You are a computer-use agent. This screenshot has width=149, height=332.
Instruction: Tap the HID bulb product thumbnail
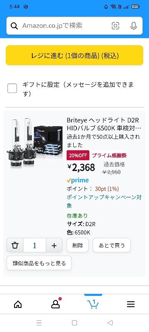pyautogui.click(x=35, y=143)
